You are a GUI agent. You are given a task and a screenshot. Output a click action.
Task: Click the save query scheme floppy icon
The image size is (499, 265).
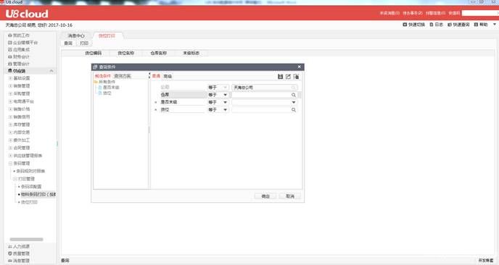point(280,77)
